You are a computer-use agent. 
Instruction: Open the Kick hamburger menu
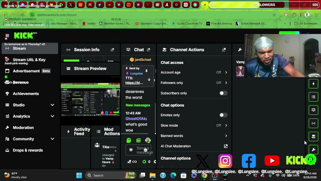coord(7,36)
